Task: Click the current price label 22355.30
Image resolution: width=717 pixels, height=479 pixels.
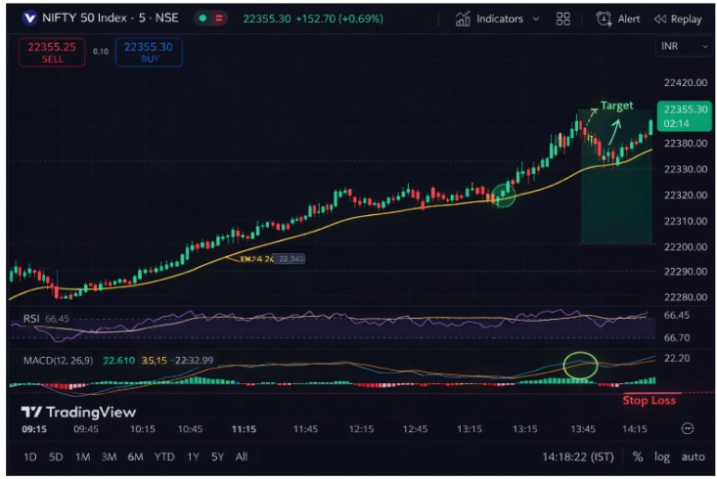Action: [x=685, y=115]
